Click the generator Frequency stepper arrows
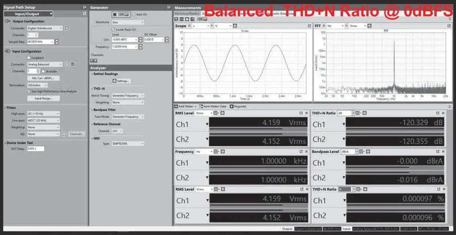This screenshot has width=456, height=235. click(141, 47)
